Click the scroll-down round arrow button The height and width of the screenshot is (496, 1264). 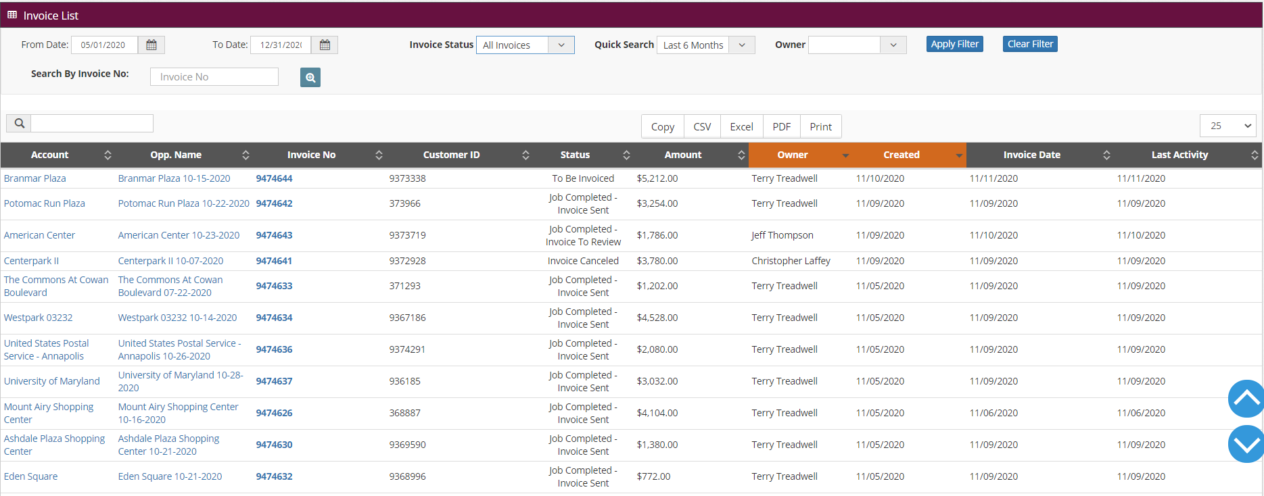(x=1246, y=444)
